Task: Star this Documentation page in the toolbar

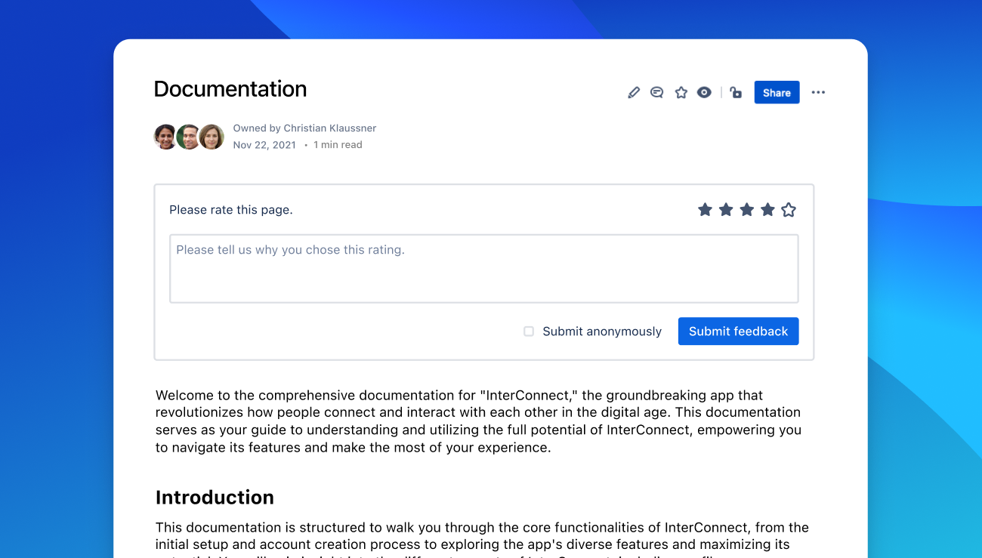Action: point(681,92)
